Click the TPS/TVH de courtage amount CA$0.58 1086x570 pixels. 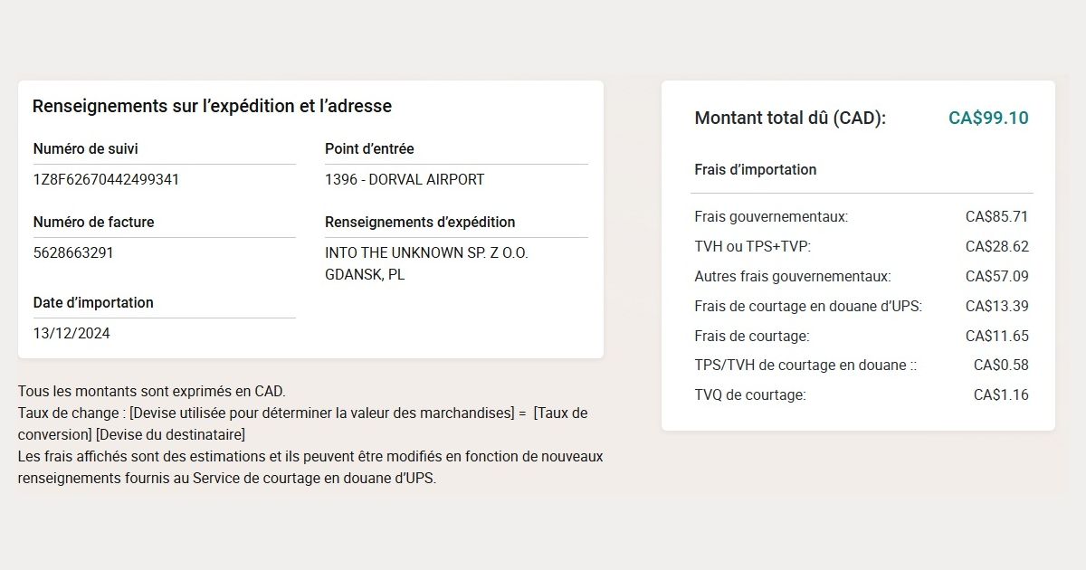pos(1001,365)
